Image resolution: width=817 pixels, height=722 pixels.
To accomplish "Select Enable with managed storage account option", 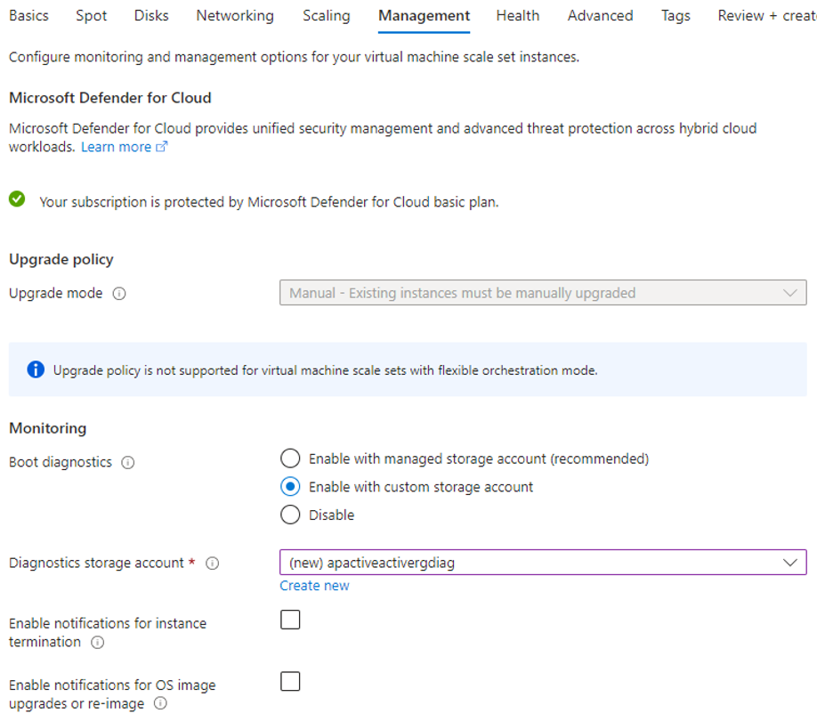I will click(x=290, y=458).
